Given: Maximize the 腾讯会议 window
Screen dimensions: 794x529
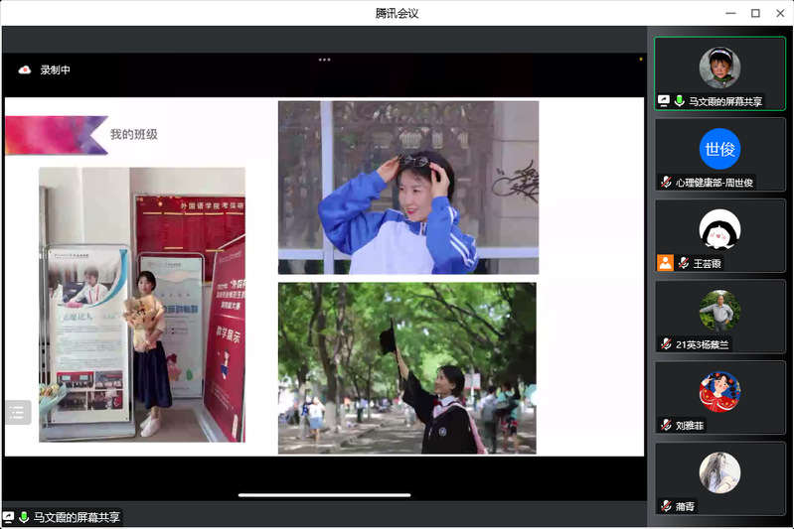Looking at the screenshot, I should click(x=755, y=13).
